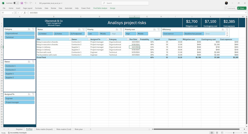
Task: Toggle Assigned To slicer multi-select icon
Action: pyautogui.click(x=29, y=94)
